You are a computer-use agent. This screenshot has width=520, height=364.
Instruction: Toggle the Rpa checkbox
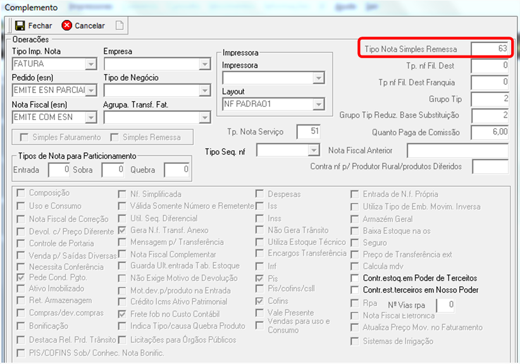click(x=355, y=303)
